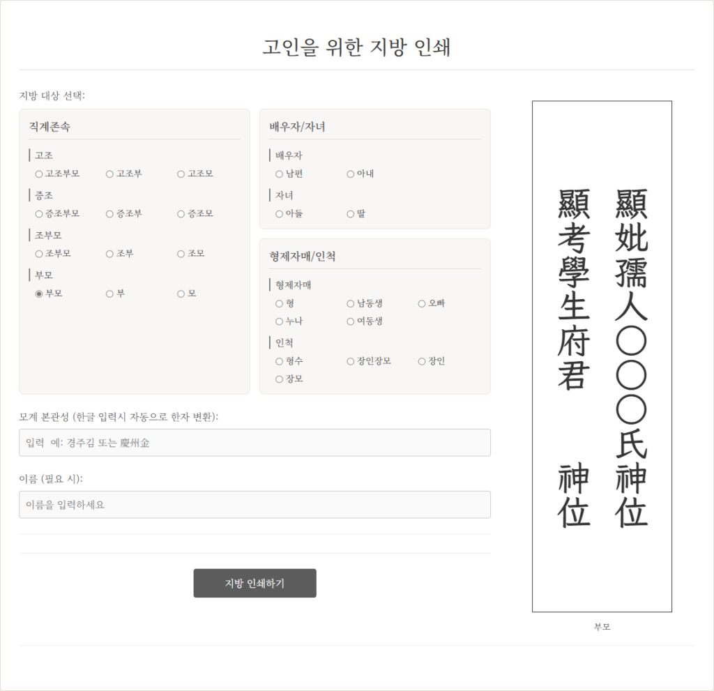Image resolution: width=714 pixels, height=691 pixels.
Task: Choose 오빠 in the 형제자매 group
Action: (x=421, y=303)
